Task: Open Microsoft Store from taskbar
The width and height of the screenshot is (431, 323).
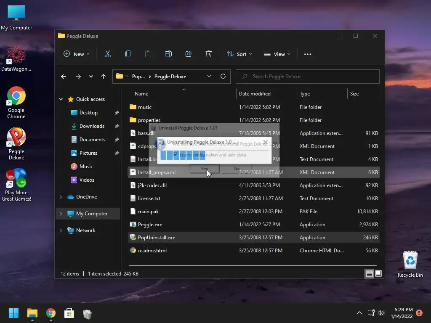Action: point(69,313)
